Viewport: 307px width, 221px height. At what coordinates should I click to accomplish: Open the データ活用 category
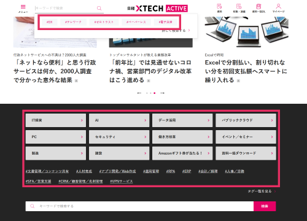point(182,120)
